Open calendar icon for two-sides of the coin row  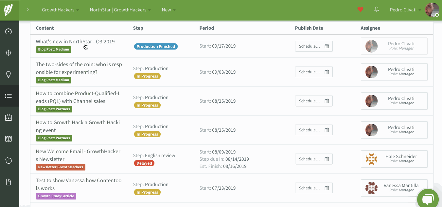[x=327, y=72]
